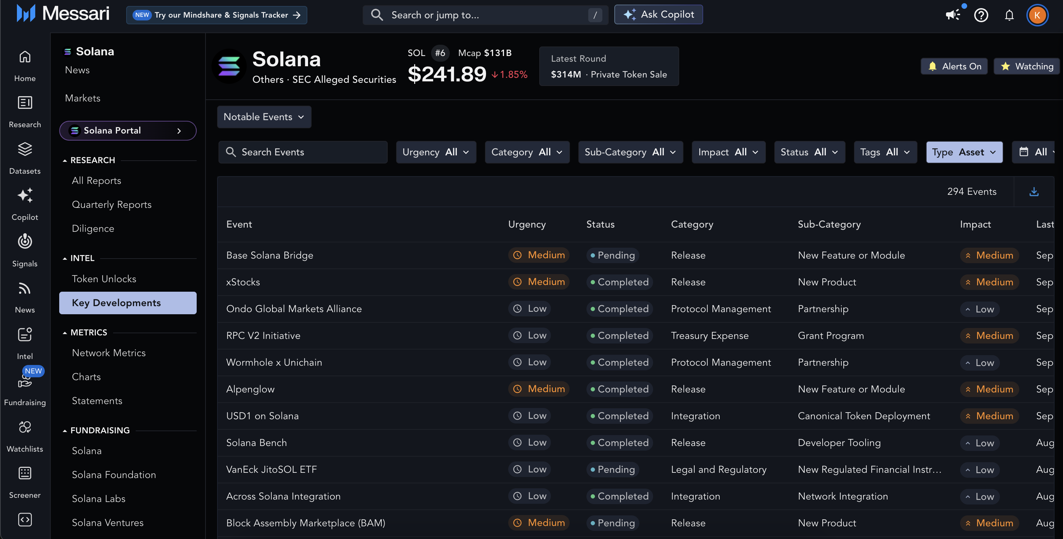The image size is (1063, 539).
Task: Open the notifications bell
Action: point(1009,15)
